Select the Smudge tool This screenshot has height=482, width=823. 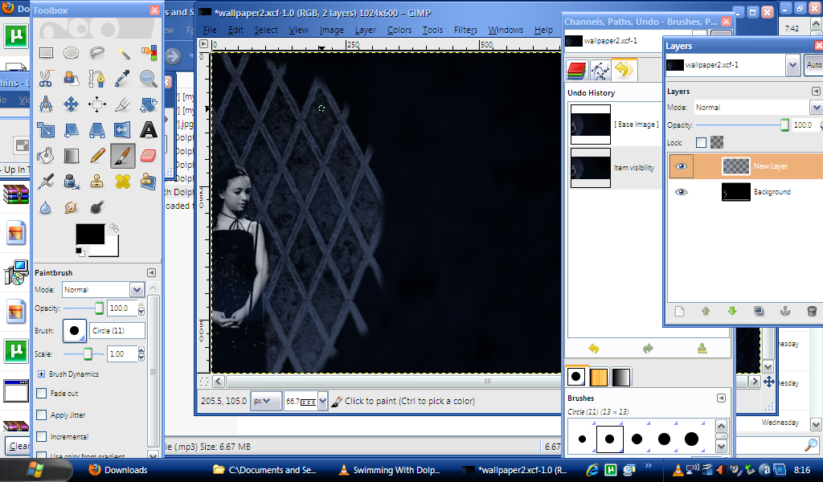coord(71,207)
